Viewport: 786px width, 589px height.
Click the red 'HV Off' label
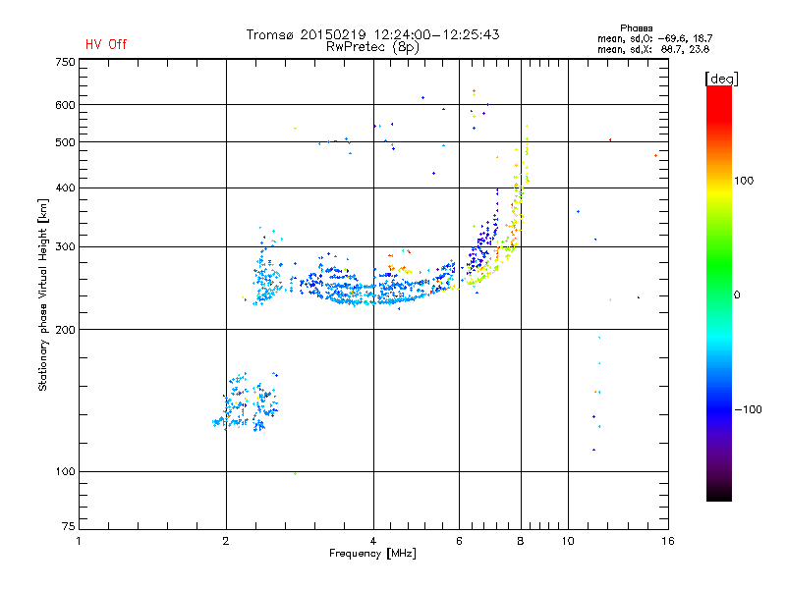pos(106,44)
